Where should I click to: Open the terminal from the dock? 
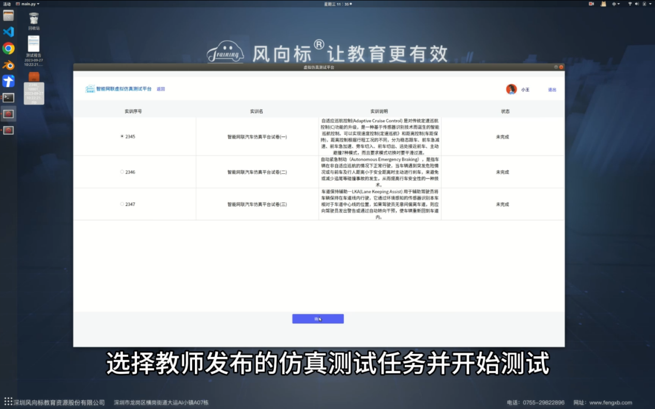click(8, 97)
